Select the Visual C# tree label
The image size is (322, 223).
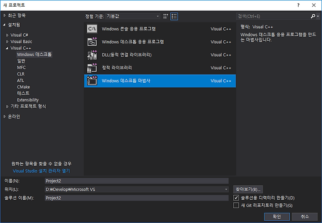[19, 35]
